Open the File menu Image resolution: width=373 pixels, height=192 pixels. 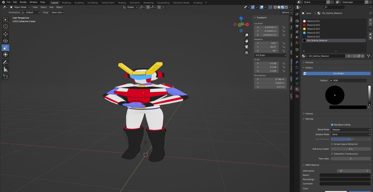(8, 2)
